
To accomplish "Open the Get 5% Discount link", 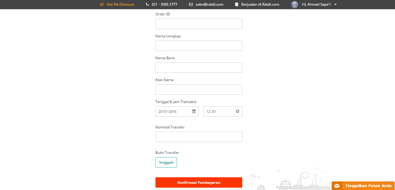I will tap(120, 4).
